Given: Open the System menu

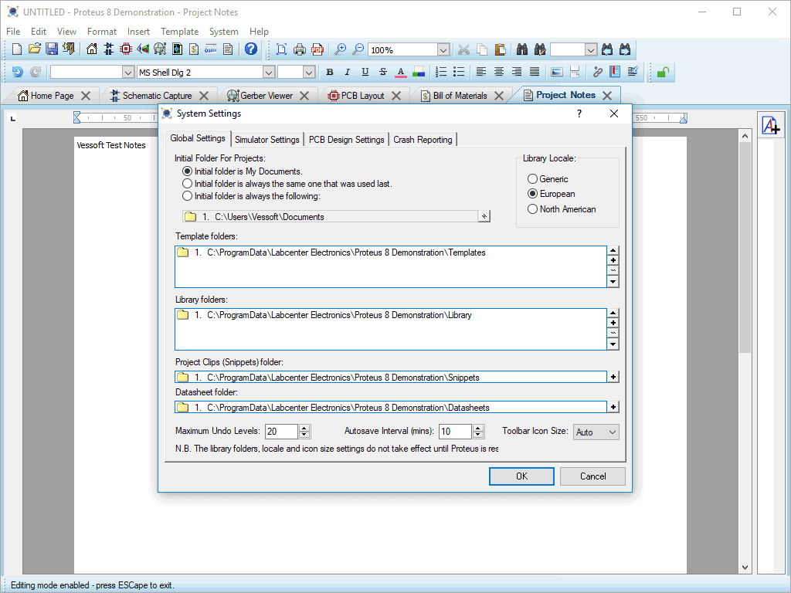Looking at the screenshot, I should click(223, 31).
